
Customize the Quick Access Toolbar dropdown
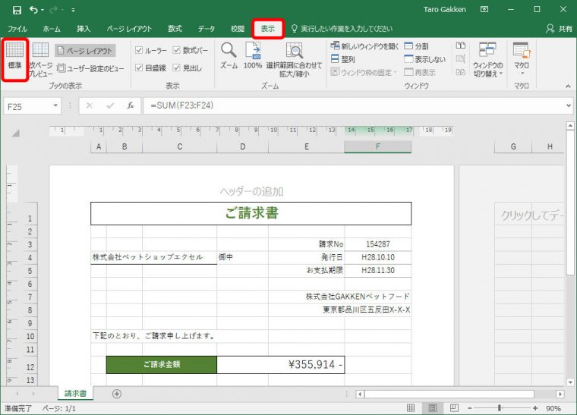[73, 11]
